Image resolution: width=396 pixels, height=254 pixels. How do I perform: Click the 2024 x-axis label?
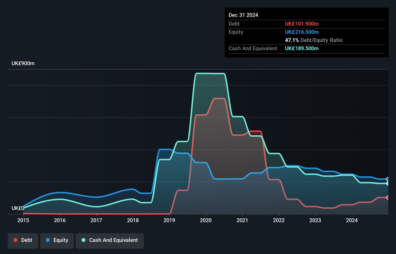(x=352, y=220)
